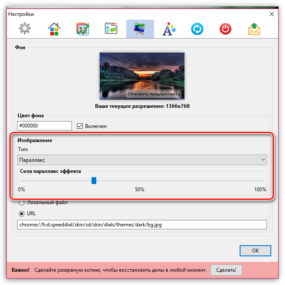Click the background image URL field

point(142,225)
